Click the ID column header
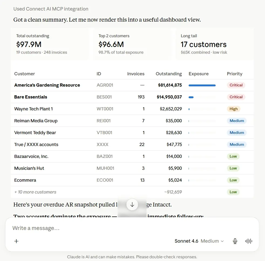 (99, 74)
